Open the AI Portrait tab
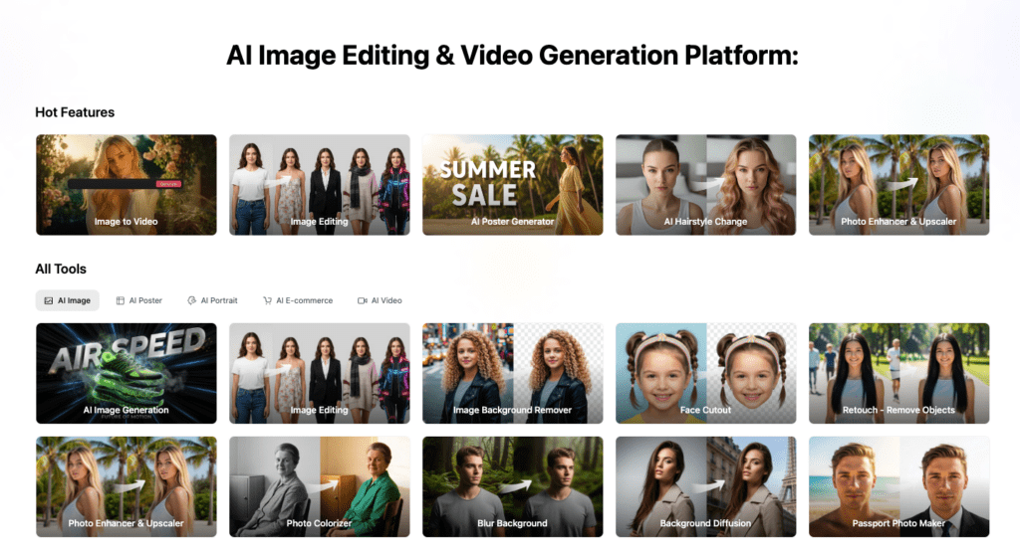1020x552 pixels. tap(212, 300)
